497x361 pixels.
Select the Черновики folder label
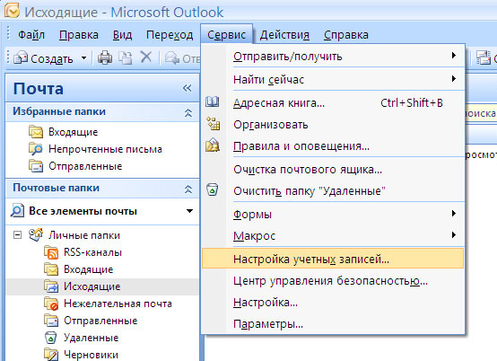[x=91, y=355]
